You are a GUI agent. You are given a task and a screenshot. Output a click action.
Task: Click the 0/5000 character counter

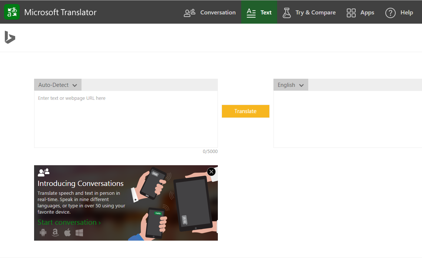tap(210, 152)
